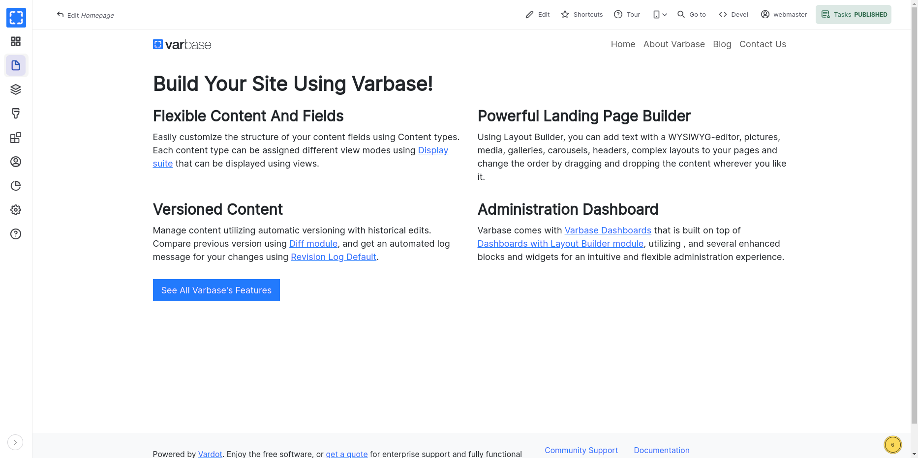Open the Configuration gear icon in sidebar

pos(16,210)
